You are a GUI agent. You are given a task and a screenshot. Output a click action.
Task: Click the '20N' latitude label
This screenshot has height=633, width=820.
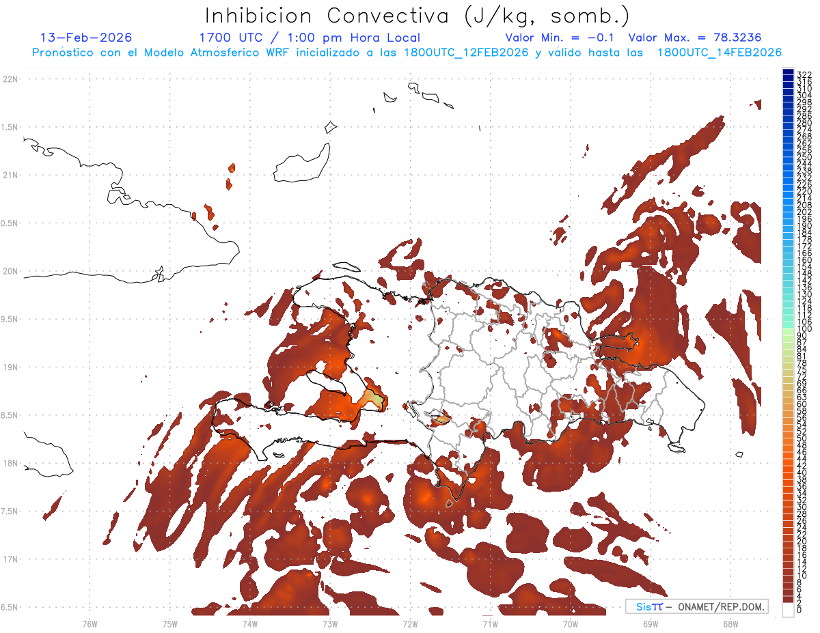point(10,271)
